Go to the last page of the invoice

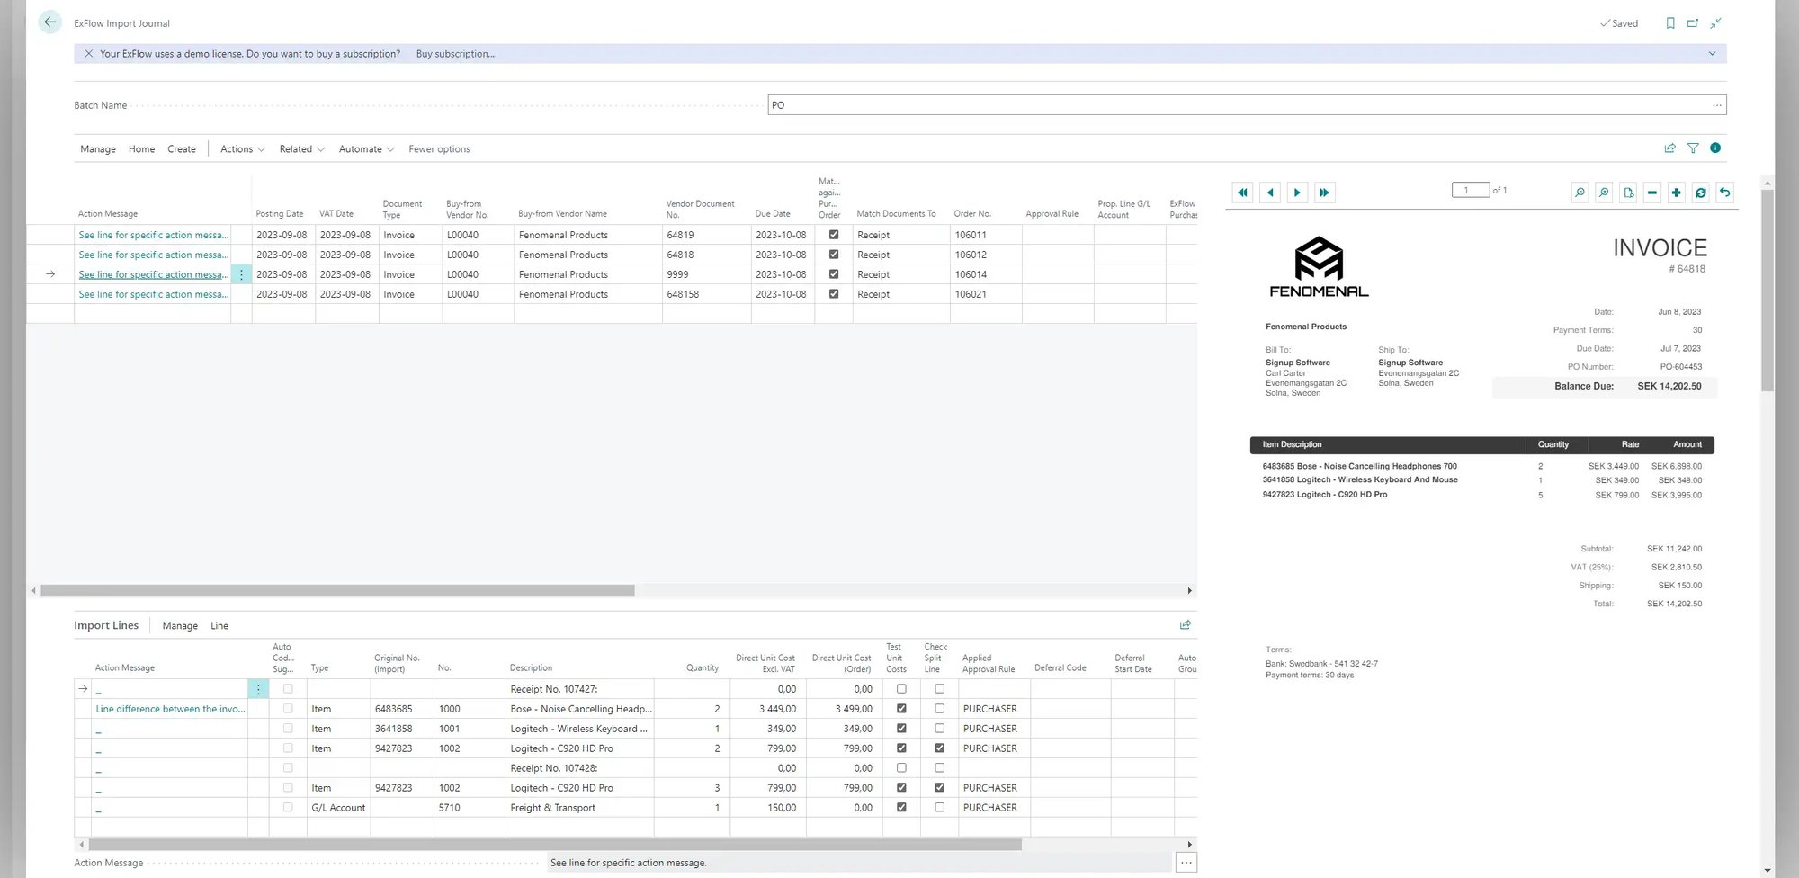[1324, 192]
